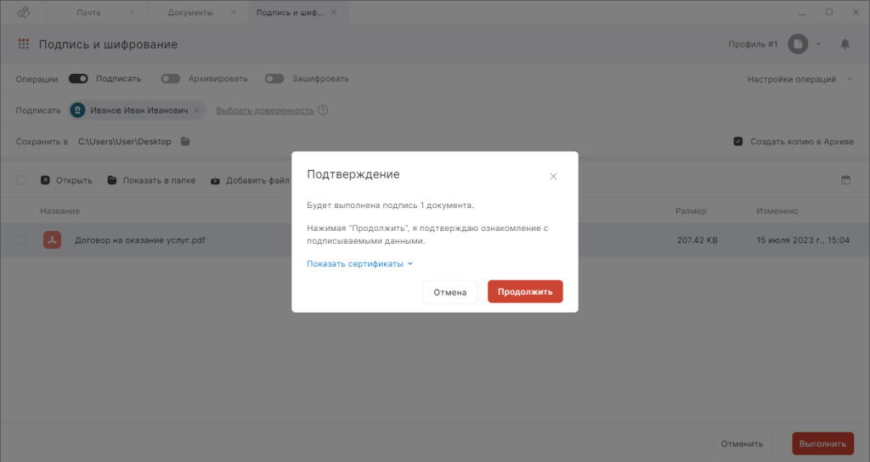Close the Почта tab

tap(132, 12)
